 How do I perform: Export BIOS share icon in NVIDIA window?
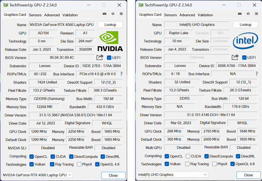coord(100,57)
